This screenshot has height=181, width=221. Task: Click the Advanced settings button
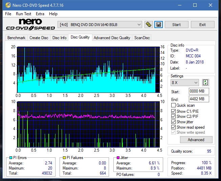[x=196, y=140]
